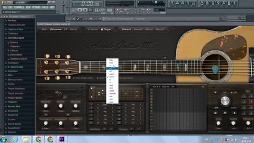Choose the checked sus4 chord type

(x=112, y=77)
